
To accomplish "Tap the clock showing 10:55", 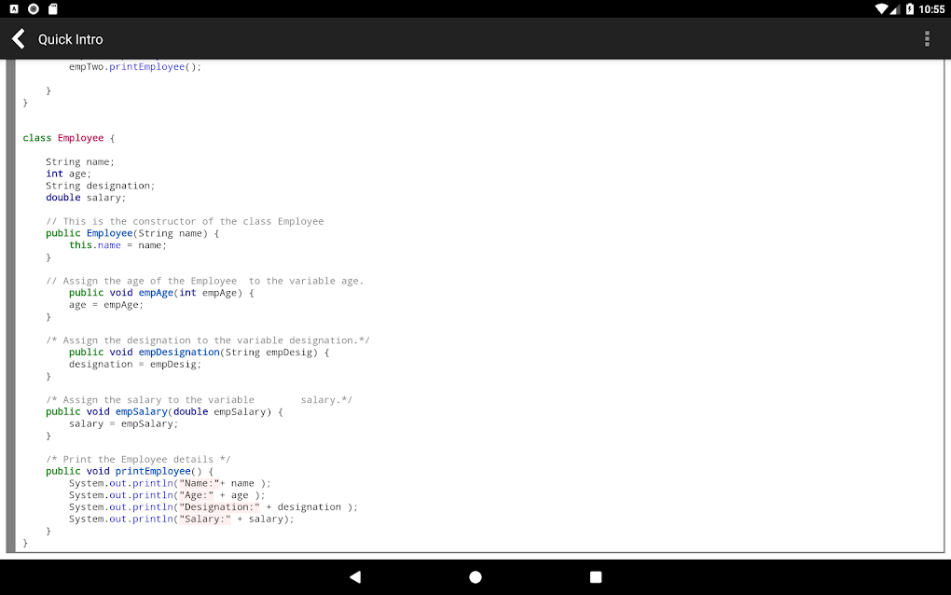I will point(931,8).
